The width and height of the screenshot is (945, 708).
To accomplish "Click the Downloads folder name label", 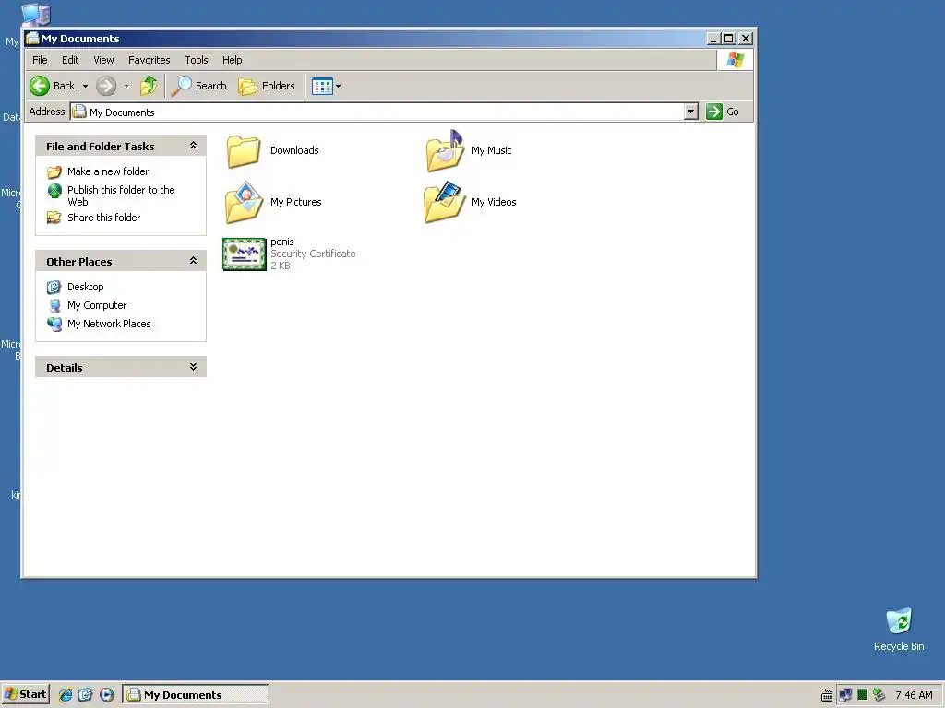I will (x=294, y=150).
